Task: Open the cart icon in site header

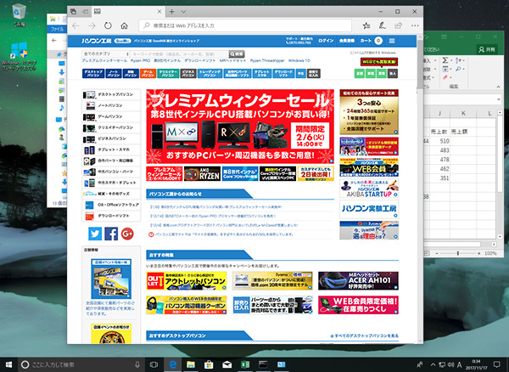Action: 378,41
